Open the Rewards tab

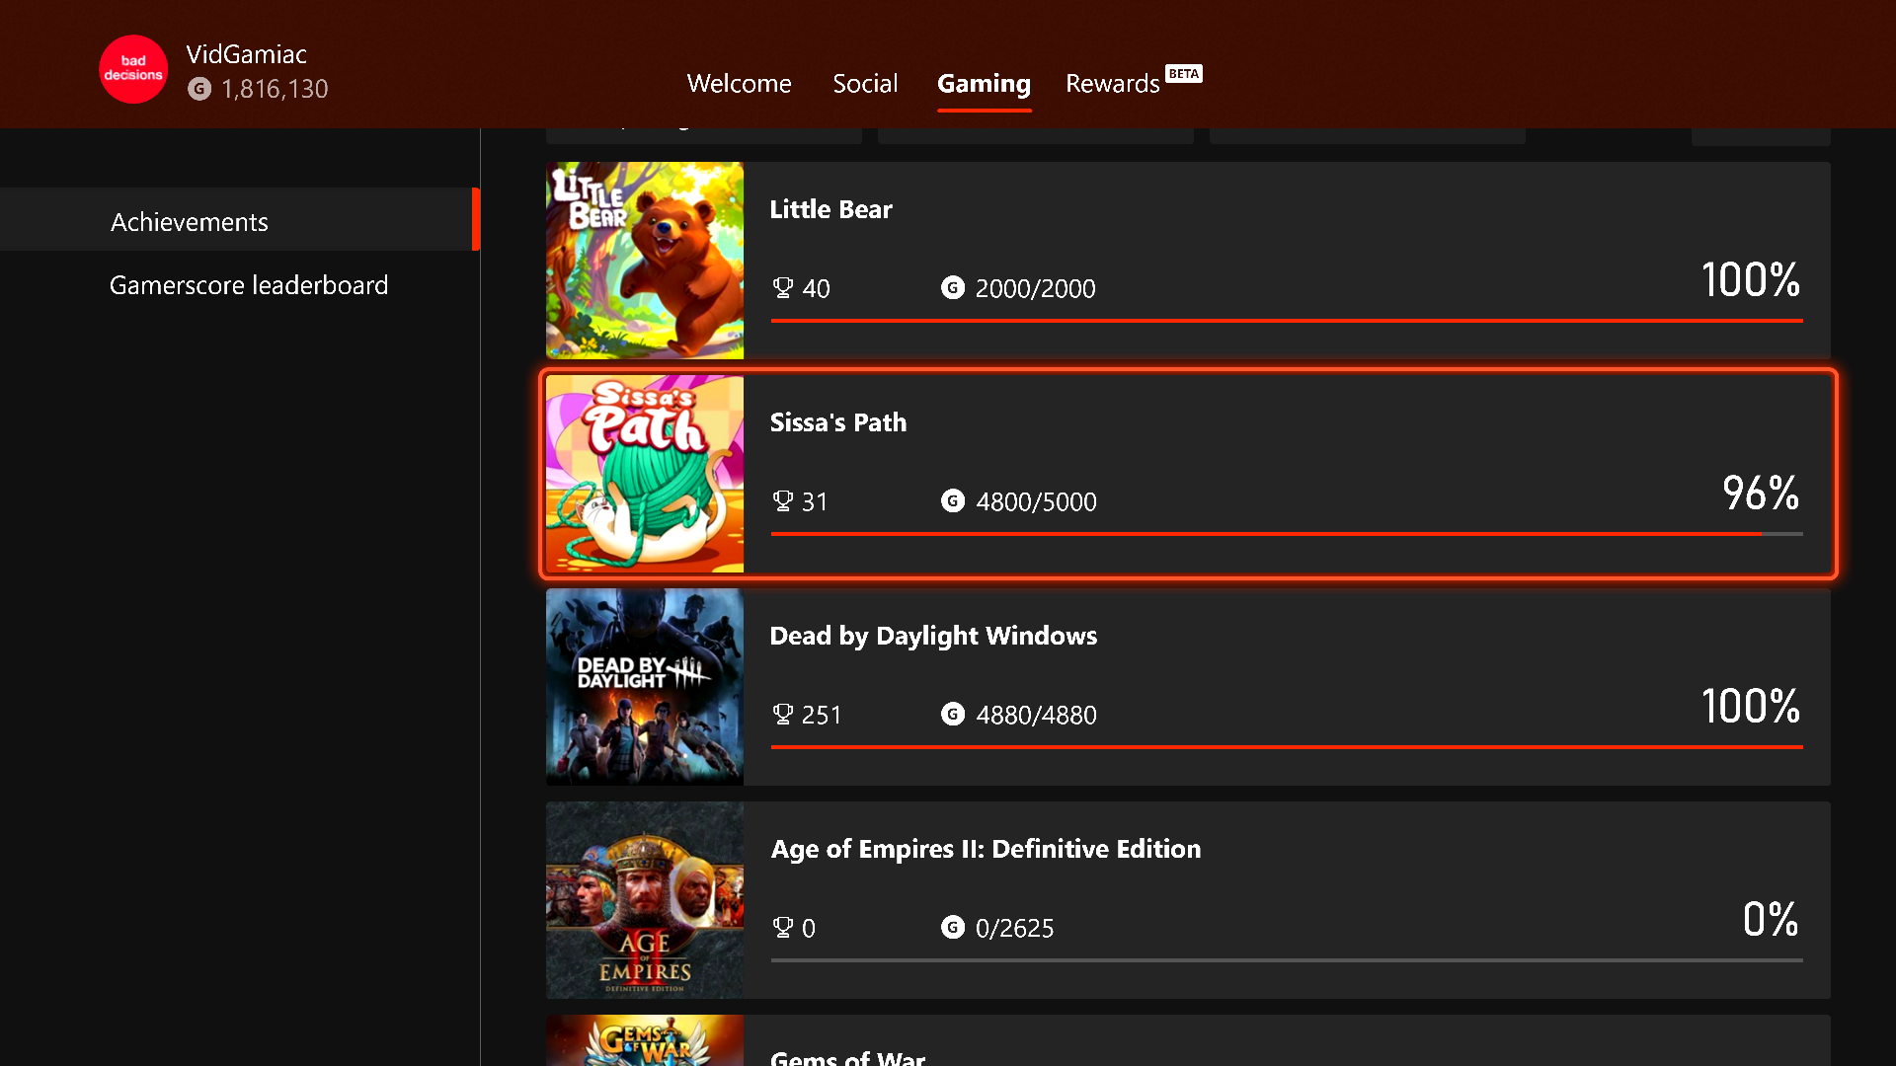(x=1112, y=84)
